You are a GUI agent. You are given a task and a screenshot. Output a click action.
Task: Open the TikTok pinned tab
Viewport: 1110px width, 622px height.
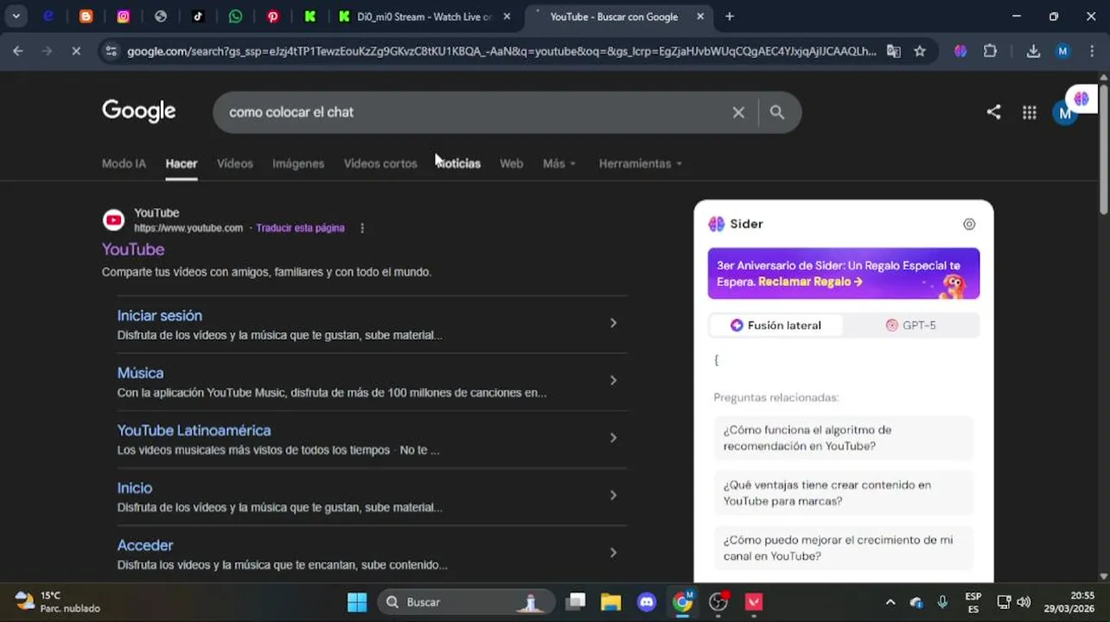[x=198, y=16]
